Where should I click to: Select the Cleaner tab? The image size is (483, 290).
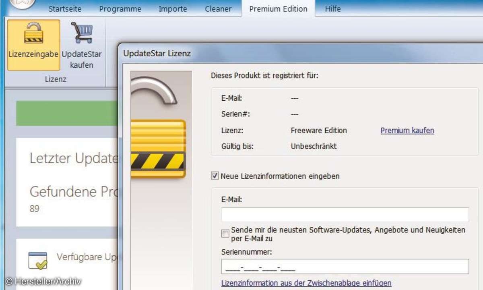click(x=218, y=8)
